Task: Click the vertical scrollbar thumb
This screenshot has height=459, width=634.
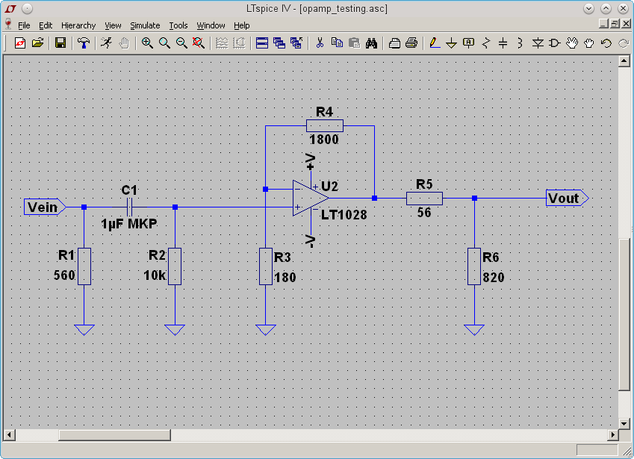Action: pyautogui.click(x=624, y=315)
